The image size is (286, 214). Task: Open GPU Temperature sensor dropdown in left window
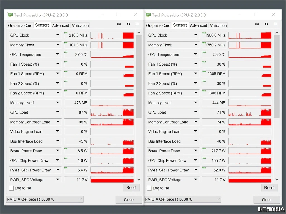coord(58,54)
